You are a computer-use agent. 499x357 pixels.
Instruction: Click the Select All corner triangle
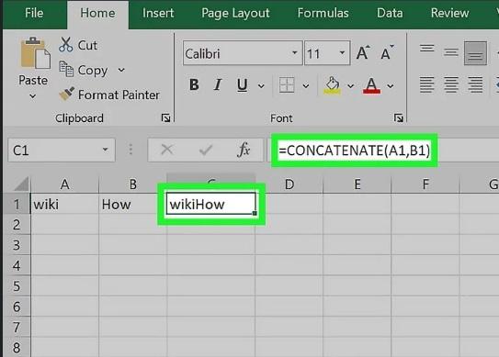click(22, 184)
